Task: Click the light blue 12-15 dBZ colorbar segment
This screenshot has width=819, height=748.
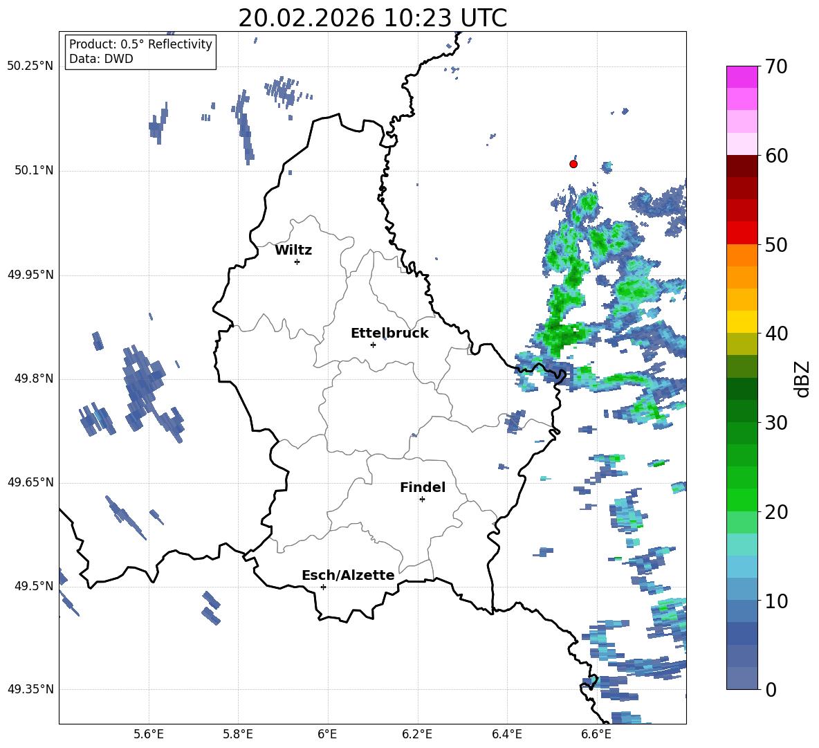Action: [742, 567]
